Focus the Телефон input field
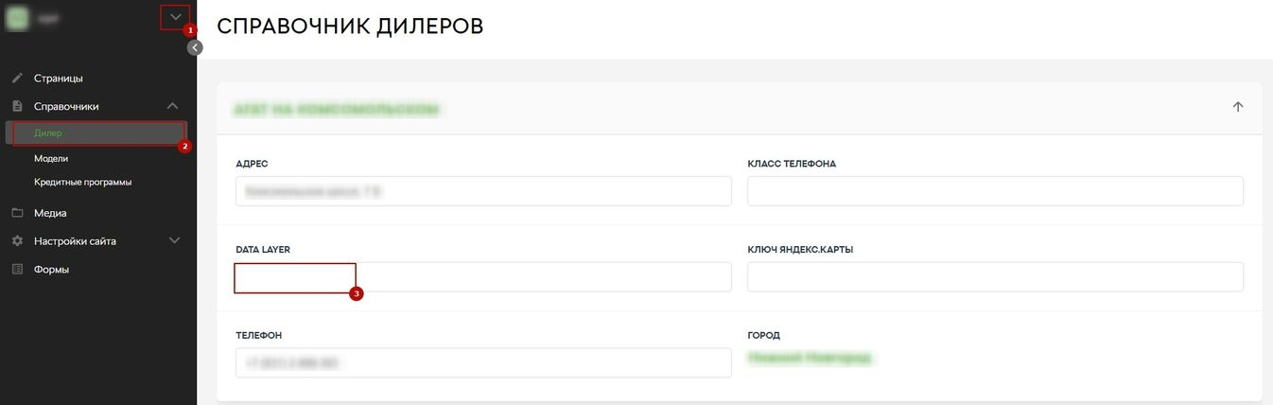Image resolution: width=1273 pixels, height=405 pixels. coord(483,362)
